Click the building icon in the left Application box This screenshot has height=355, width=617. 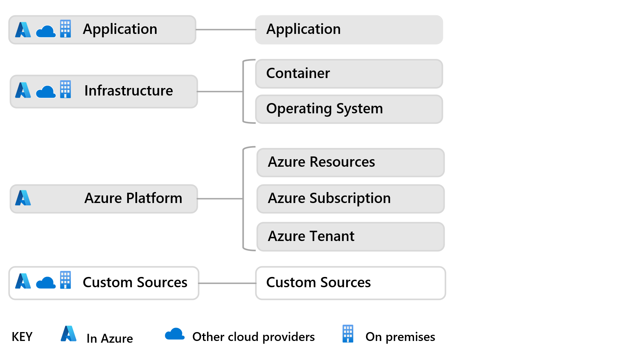click(x=65, y=28)
